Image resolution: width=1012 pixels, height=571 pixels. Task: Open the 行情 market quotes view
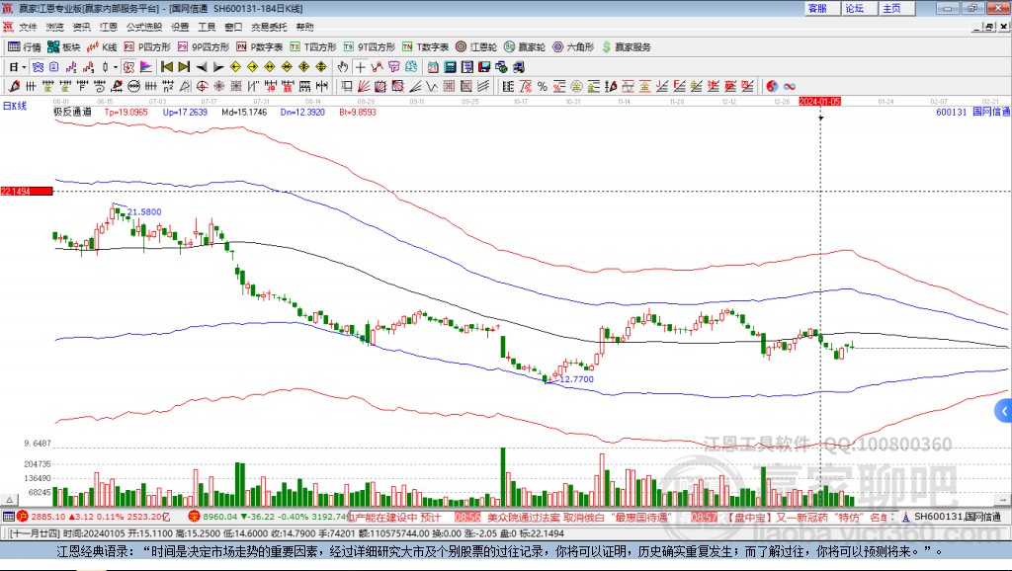(25, 46)
